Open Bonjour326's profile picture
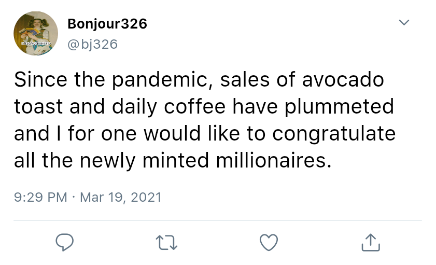The image size is (436, 265). click(35, 33)
